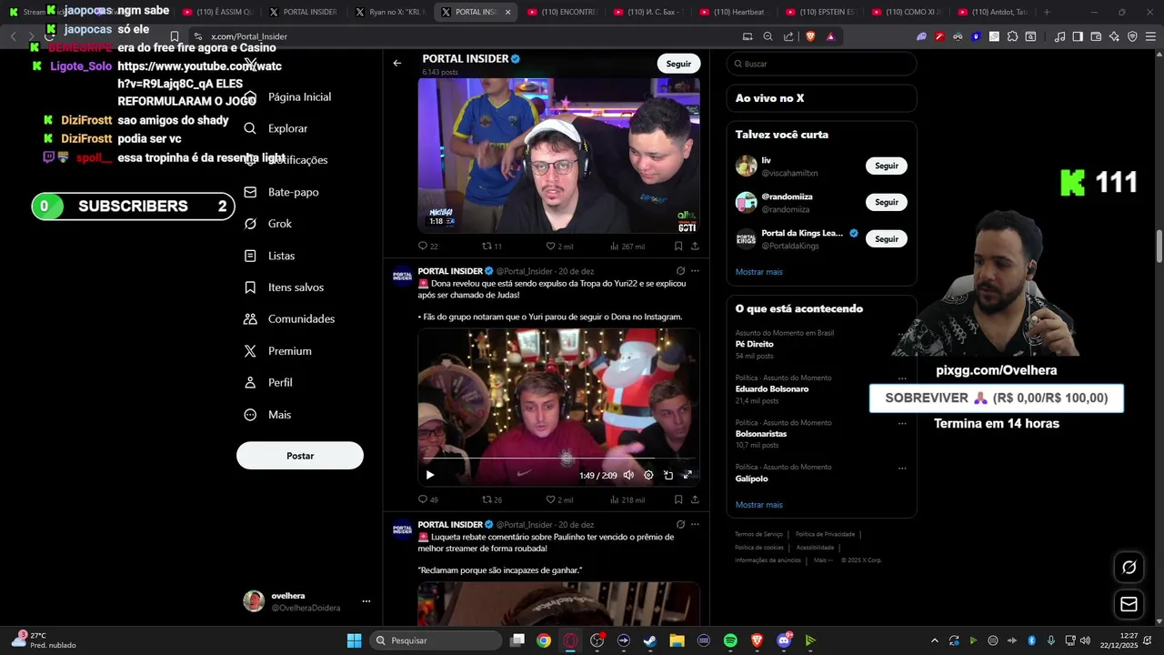Image resolution: width=1164 pixels, height=655 pixels.
Task: Share the Dona post
Action: [695, 499]
